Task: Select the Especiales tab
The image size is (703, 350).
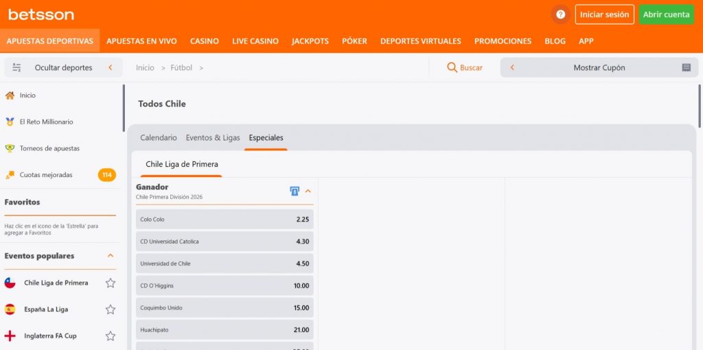Action: coord(266,137)
